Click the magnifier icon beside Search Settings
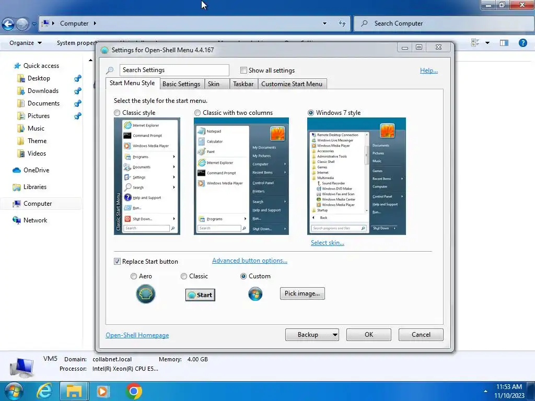Image resolution: width=535 pixels, height=401 pixels. pyautogui.click(x=110, y=70)
